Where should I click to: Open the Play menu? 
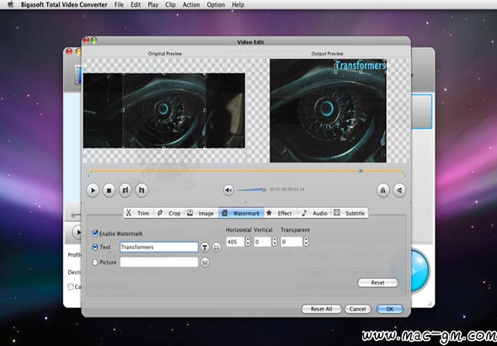point(152,5)
